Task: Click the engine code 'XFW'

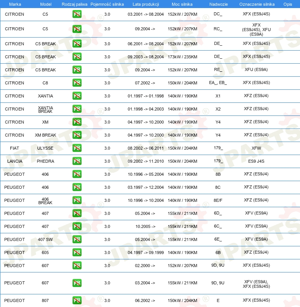Action: pyautogui.click(x=256, y=148)
